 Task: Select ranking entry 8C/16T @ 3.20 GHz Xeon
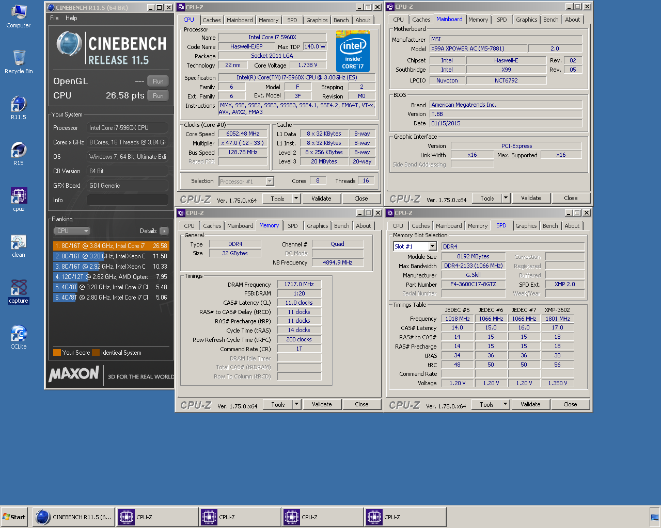click(111, 256)
